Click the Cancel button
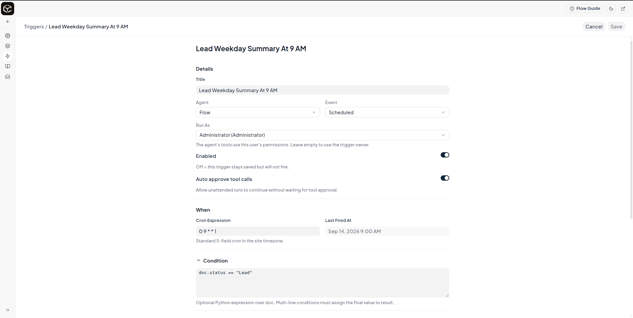633x318 pixels. 594,27
